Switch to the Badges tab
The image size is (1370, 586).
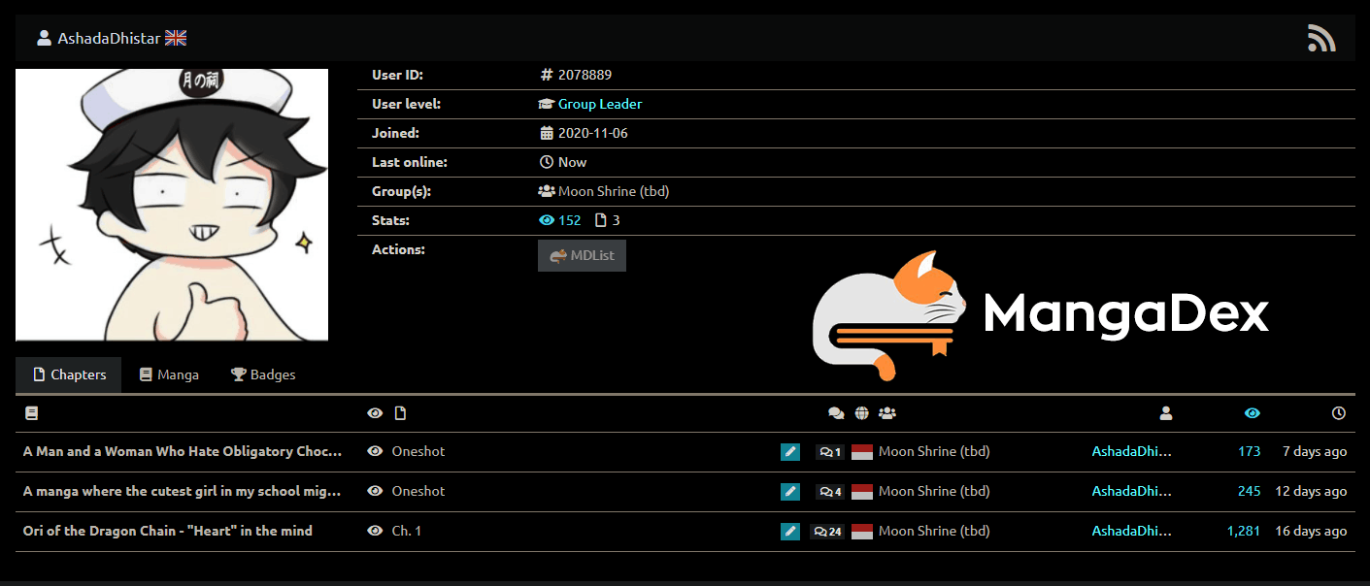[x=263, y=374]
